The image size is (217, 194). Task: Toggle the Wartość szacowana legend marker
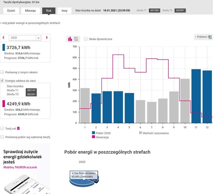(140, 133)
